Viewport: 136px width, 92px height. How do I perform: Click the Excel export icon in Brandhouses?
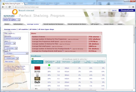[x=33, y=59]
